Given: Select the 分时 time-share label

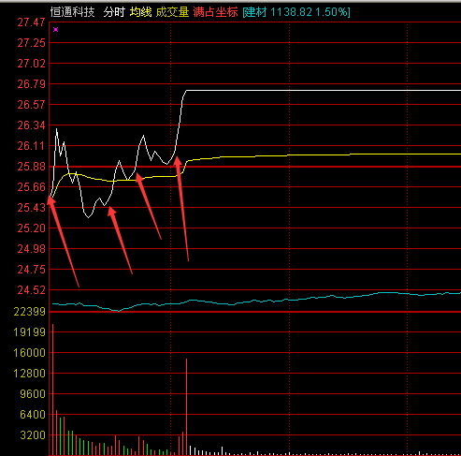Looking at the screenshot, I should (x=114, y=12).
